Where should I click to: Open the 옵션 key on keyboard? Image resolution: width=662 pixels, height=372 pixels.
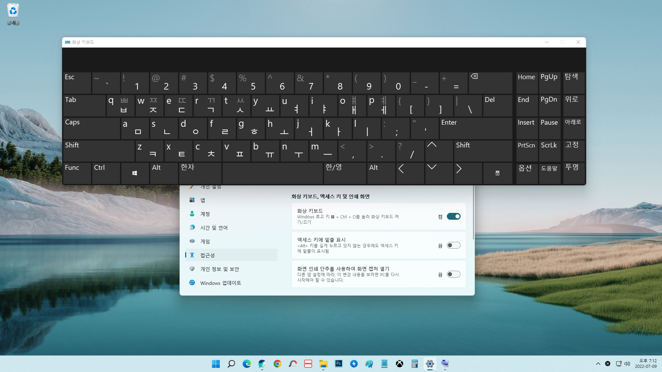coord(526,173)
